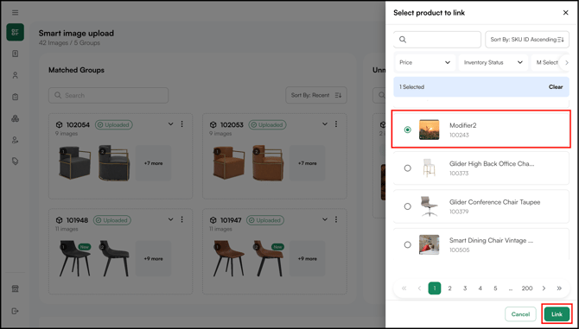Open Sort By: SKU ID Ascending dropdown
Image resolution: width=579 pixels, height=329 pixels.
pyautogui.click(x=527, y=40)
